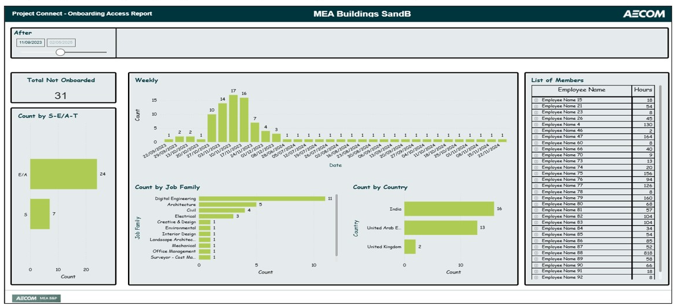Expand the Employee Name 73 row
This screenshot has height=306, width=679.
point(536,161)
